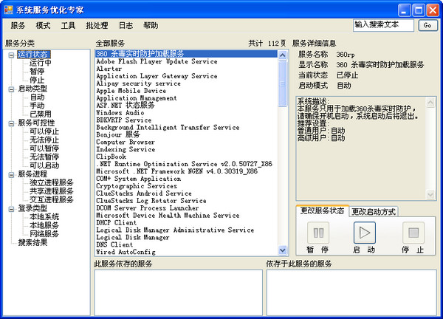Collapse the 登录类型 tree node

[x=11, y=208]
